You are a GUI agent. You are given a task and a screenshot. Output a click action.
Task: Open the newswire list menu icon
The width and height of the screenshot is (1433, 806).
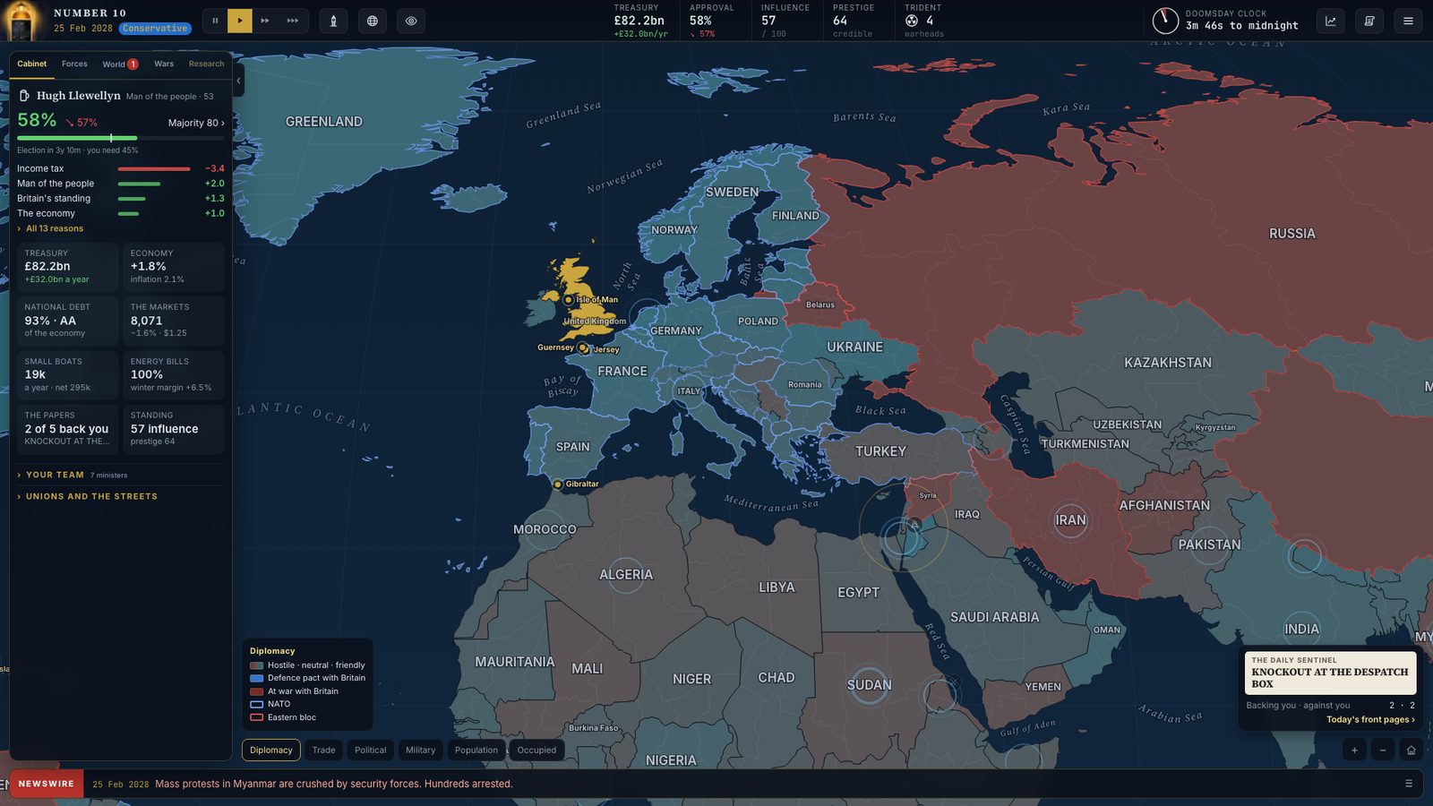(1409, 784)
